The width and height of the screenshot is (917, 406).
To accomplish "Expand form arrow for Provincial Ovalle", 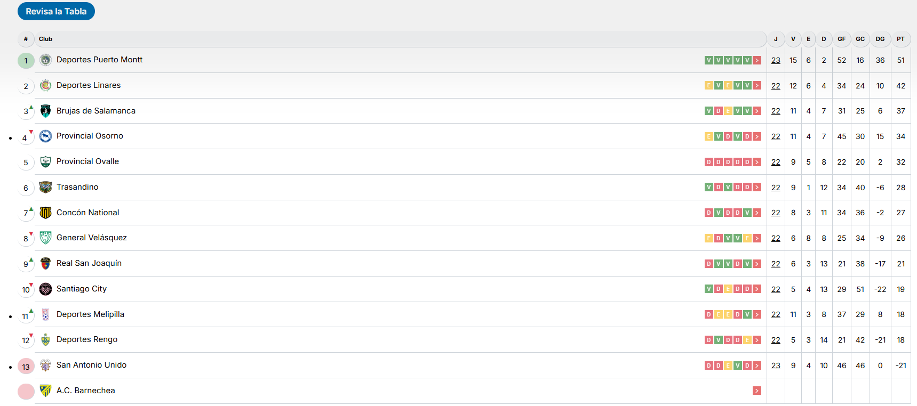I will pos(757,162).
